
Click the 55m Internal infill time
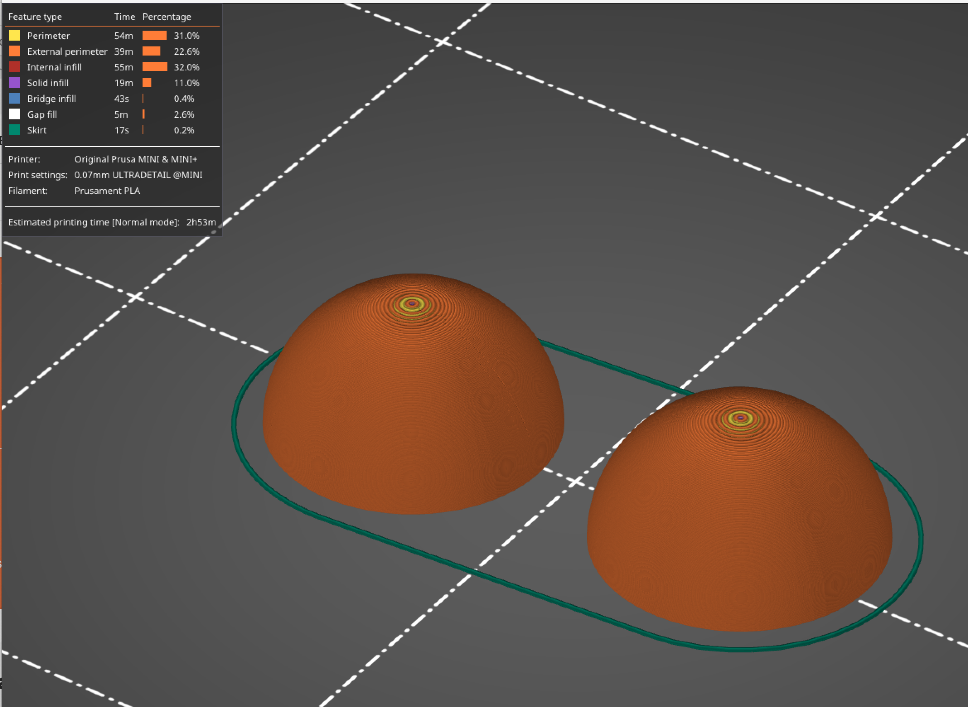pyautogui.click(x=123, y=67)
